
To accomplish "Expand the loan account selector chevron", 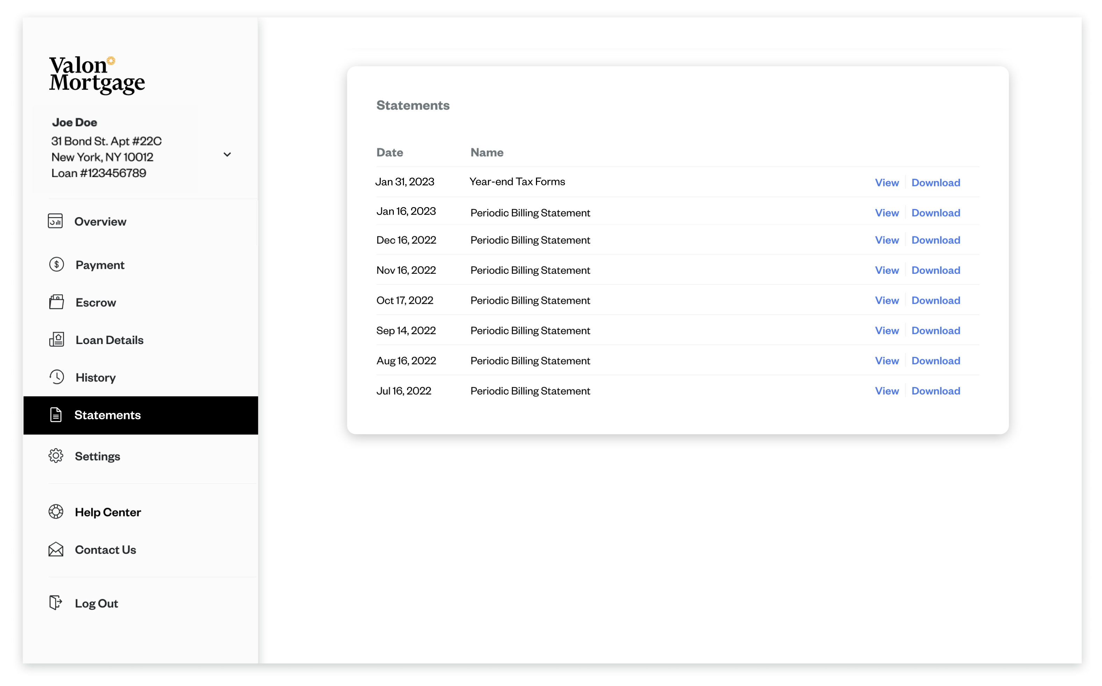I will pyautogui.click(x=227, y=155).
